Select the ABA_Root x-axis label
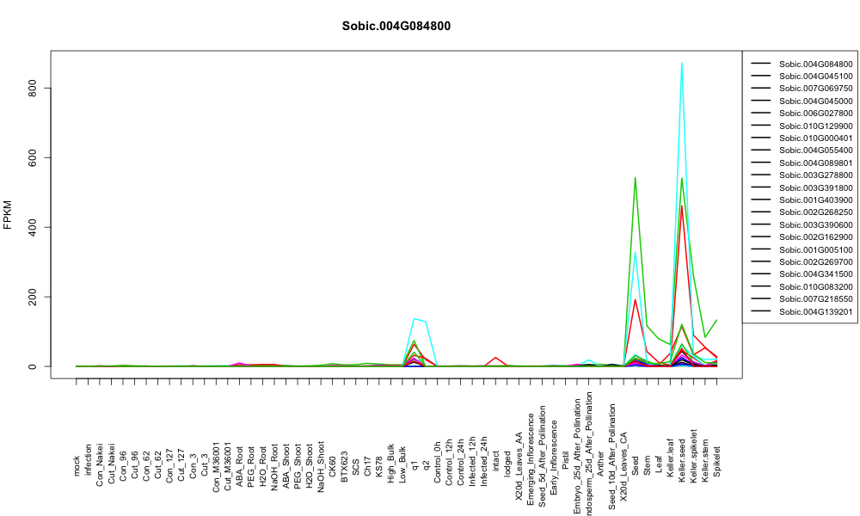The height and width of the screenshot is (516, 860). pyautogui.click(x=240, y=461)
